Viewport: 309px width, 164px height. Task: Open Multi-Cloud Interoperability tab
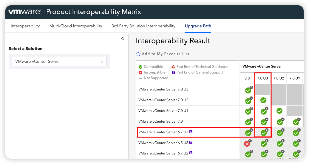click(x=76, y=26)
